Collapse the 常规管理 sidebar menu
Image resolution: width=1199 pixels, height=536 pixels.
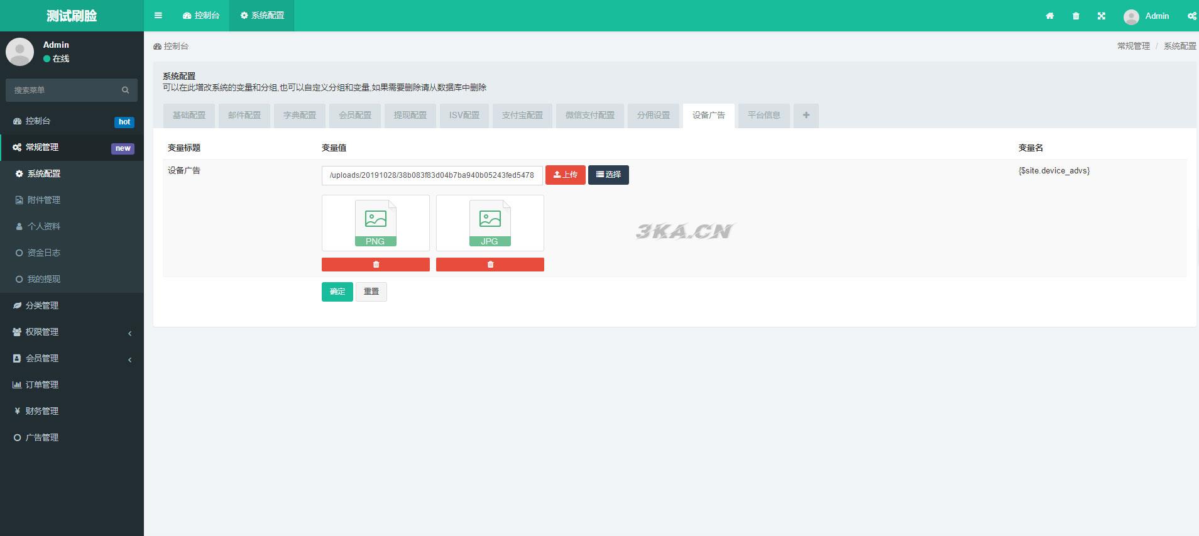point(72,148)
